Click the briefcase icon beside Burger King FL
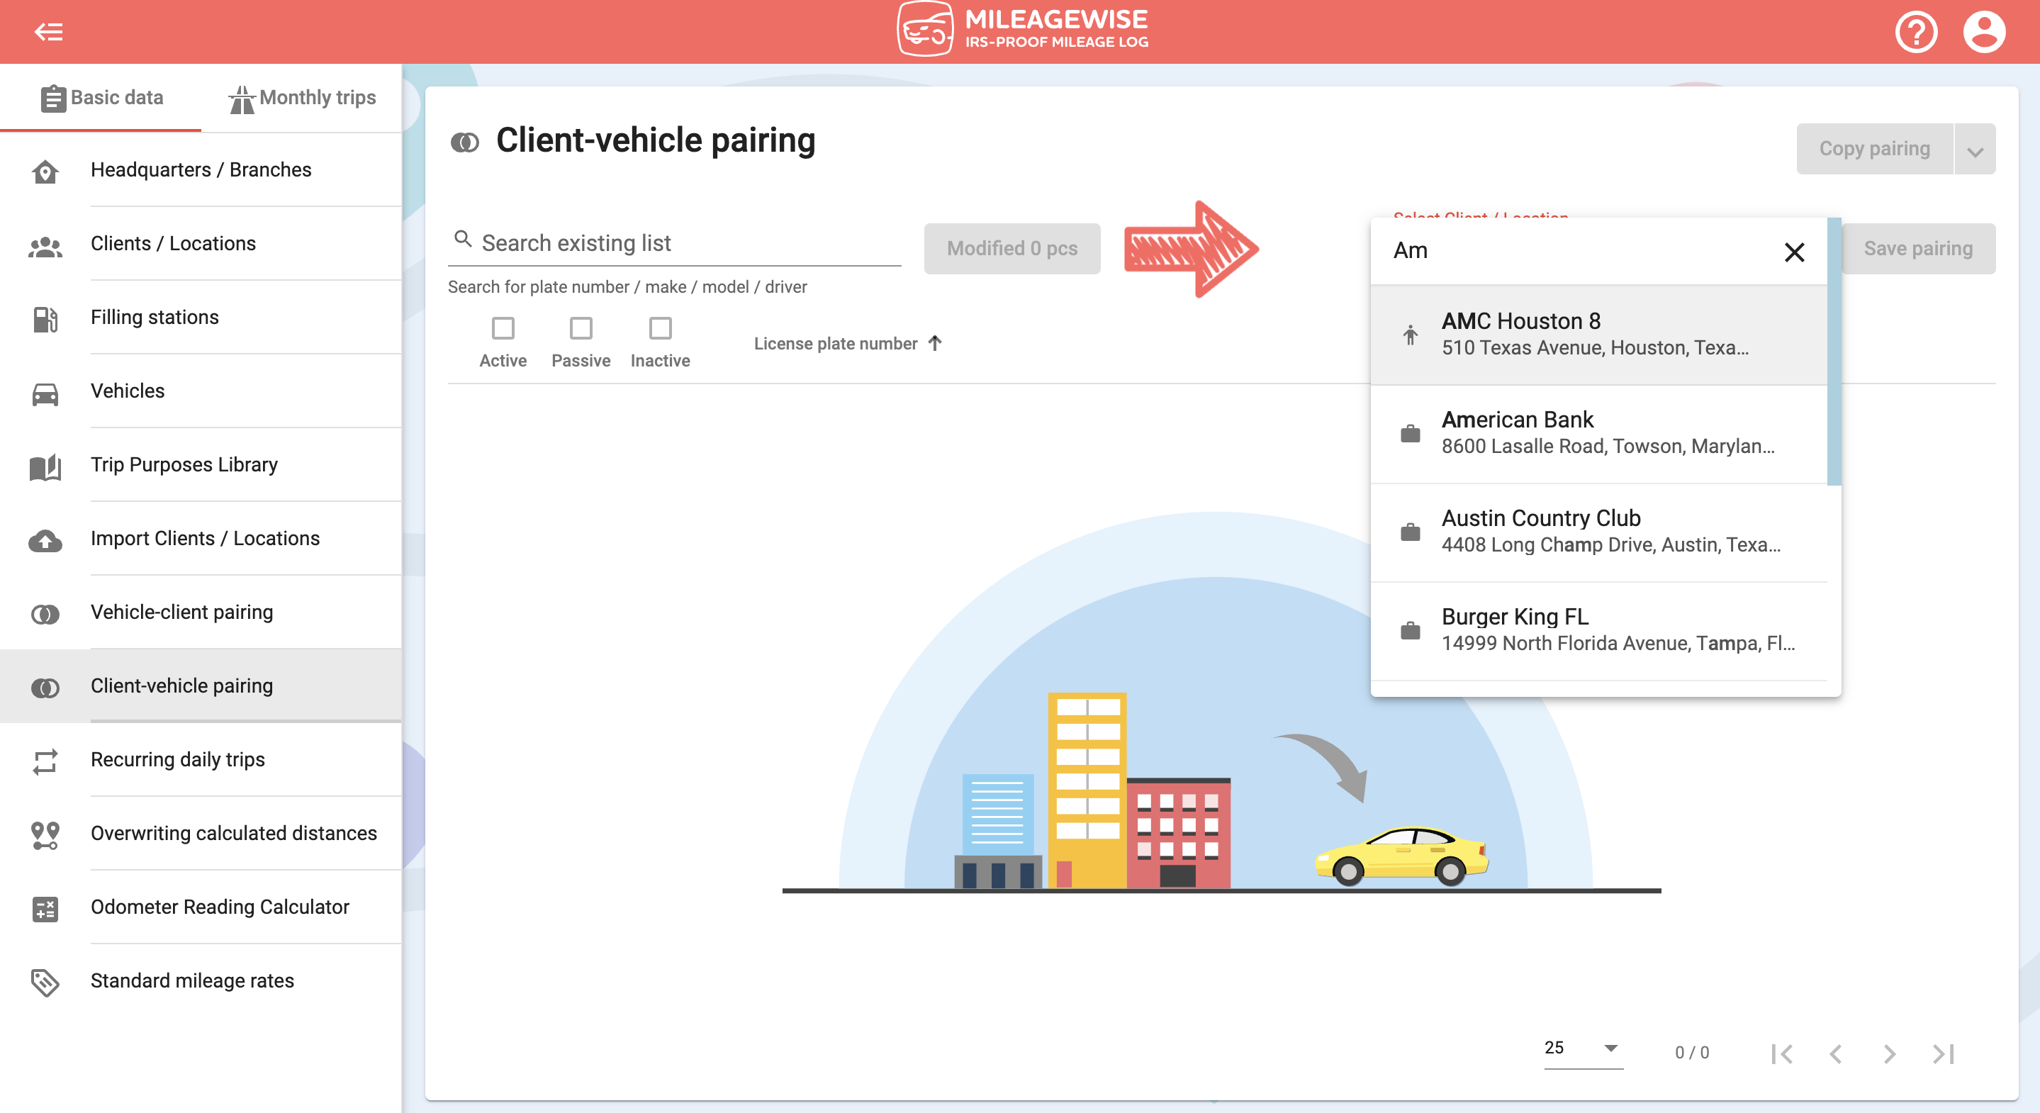This screenshot has width=2040, height=1113. point(1410,630)
